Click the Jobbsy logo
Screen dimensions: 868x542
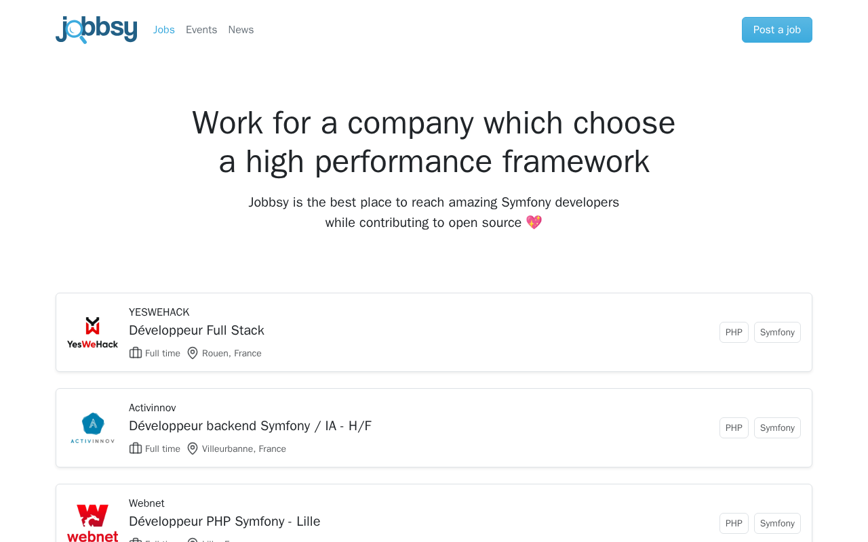point(96,30)
